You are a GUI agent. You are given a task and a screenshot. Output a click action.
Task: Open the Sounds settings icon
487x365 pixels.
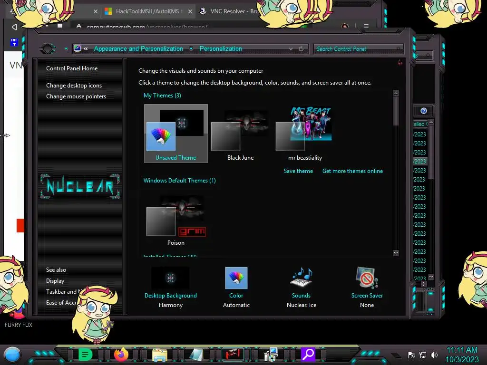[301, 277]
